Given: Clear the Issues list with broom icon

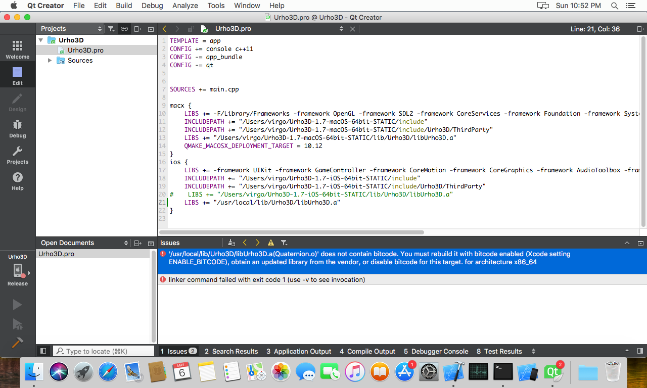Looking at the screenshot, I should click(231, 243).
